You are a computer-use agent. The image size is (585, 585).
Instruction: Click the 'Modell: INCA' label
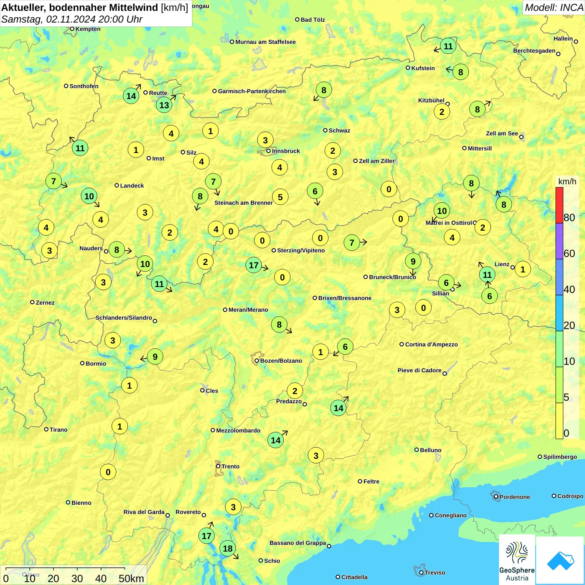tap(554, 8)
